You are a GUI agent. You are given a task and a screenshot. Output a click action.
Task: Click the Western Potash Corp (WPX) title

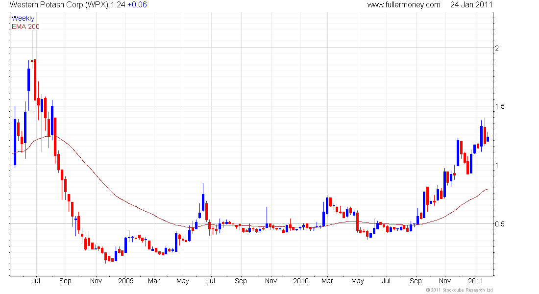(x=59, y=5)
